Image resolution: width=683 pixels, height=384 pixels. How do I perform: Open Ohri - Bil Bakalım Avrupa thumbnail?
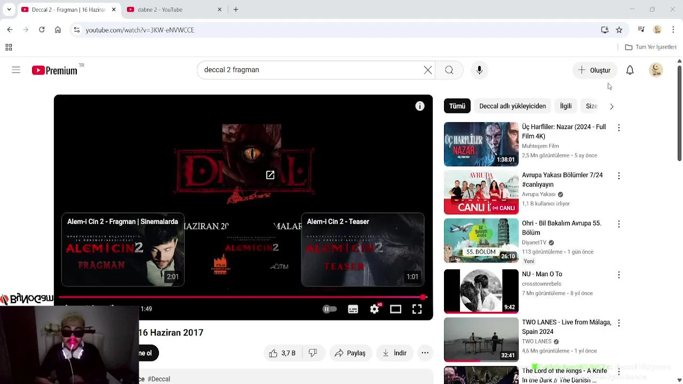pyautogui.click(x=481, y=241)
